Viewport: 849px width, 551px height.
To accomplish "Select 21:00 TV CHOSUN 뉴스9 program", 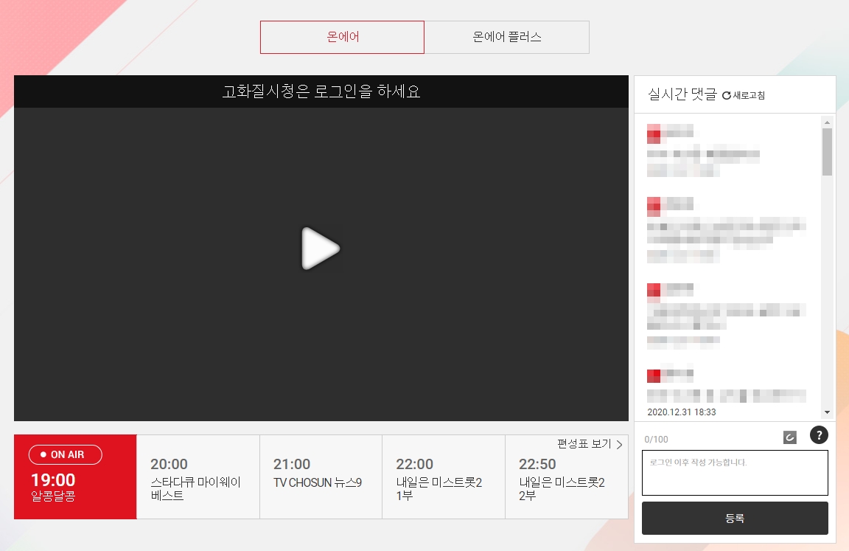I will [x=321, y=477].
